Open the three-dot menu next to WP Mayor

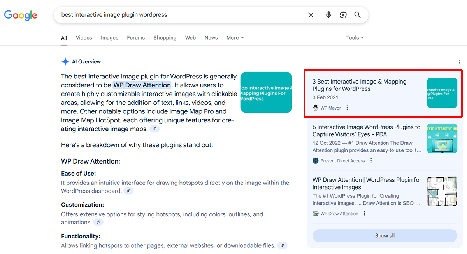coord(347,108)
